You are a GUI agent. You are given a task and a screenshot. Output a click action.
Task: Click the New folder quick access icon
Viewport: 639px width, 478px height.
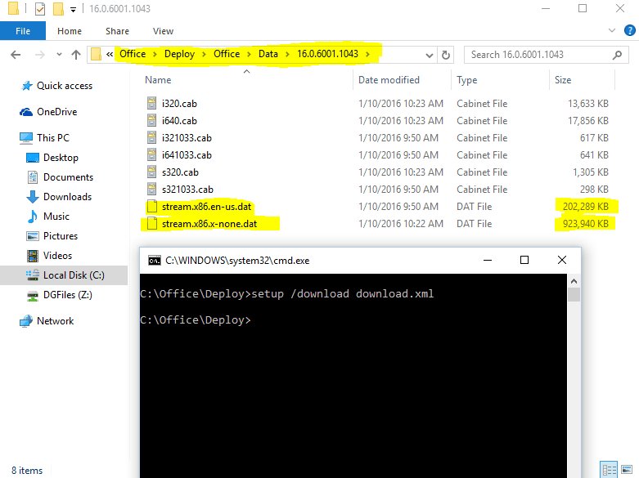point(59,8)
